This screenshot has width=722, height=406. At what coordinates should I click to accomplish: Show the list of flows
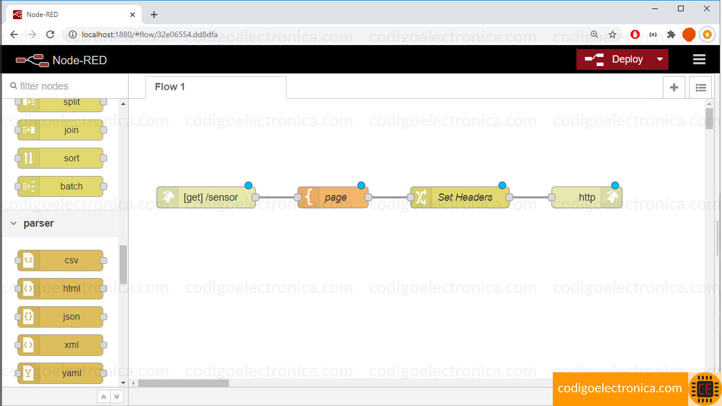[x=701, y=87]
